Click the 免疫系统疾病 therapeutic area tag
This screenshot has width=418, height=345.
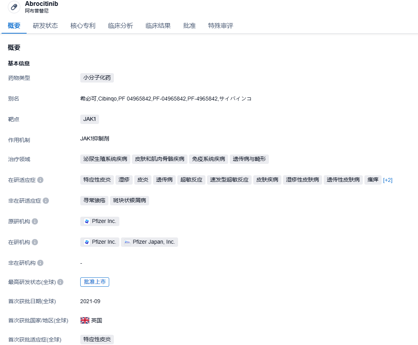click(x=209, y=159)
